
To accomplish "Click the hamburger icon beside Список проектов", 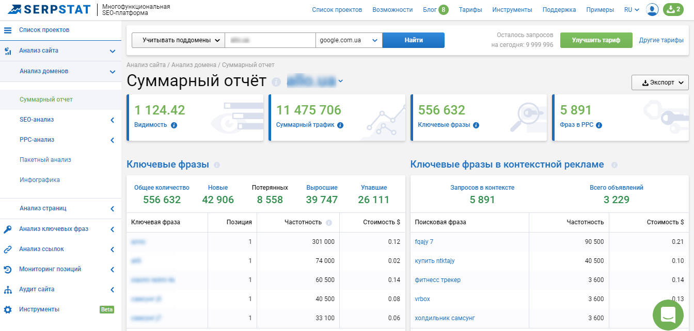I will click(x=8, y=30).
